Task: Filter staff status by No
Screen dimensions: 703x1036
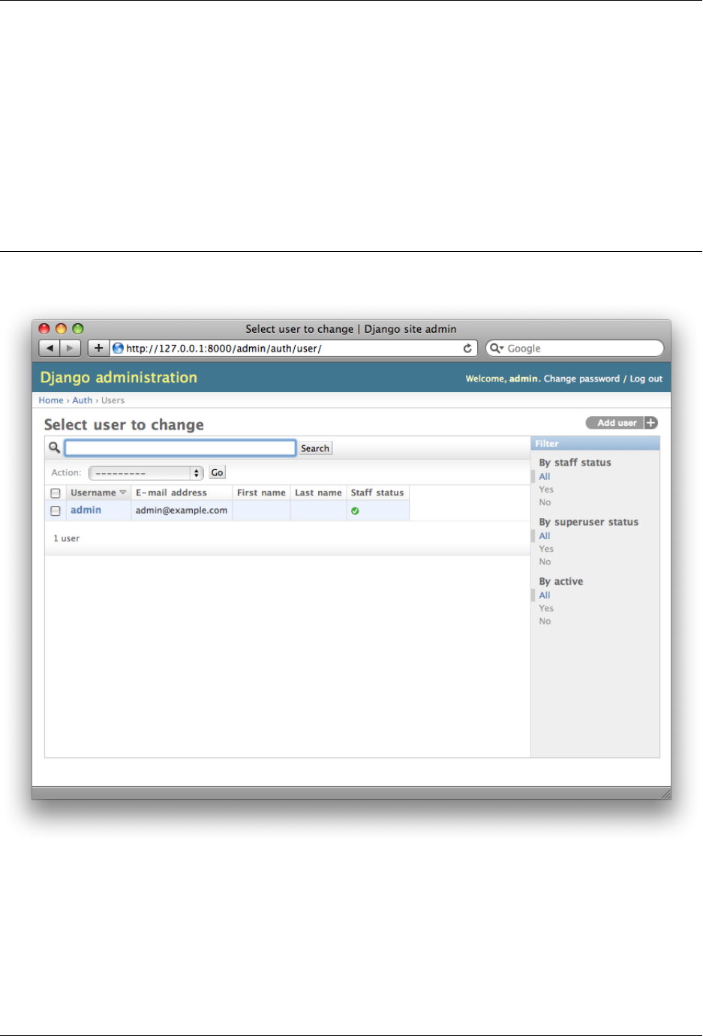Action: [x=545, y=502]
